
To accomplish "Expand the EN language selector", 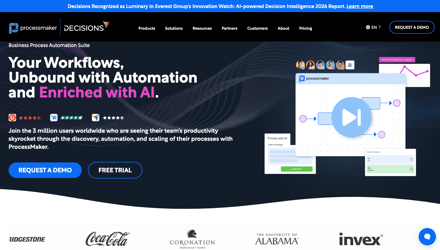I will tap(373, 27).
